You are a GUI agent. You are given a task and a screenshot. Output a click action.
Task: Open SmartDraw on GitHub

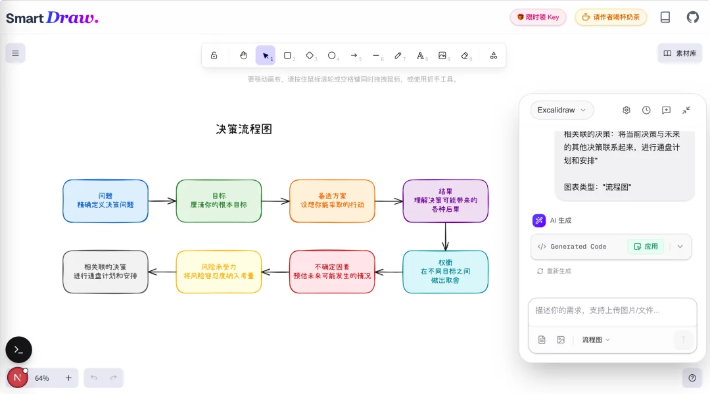coord(692,16)
